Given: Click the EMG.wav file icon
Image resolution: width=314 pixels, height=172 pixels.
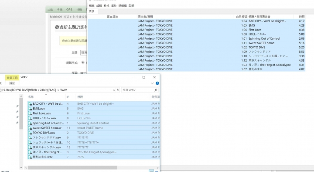Looking at the screenshot, I should tap(30, 108).
